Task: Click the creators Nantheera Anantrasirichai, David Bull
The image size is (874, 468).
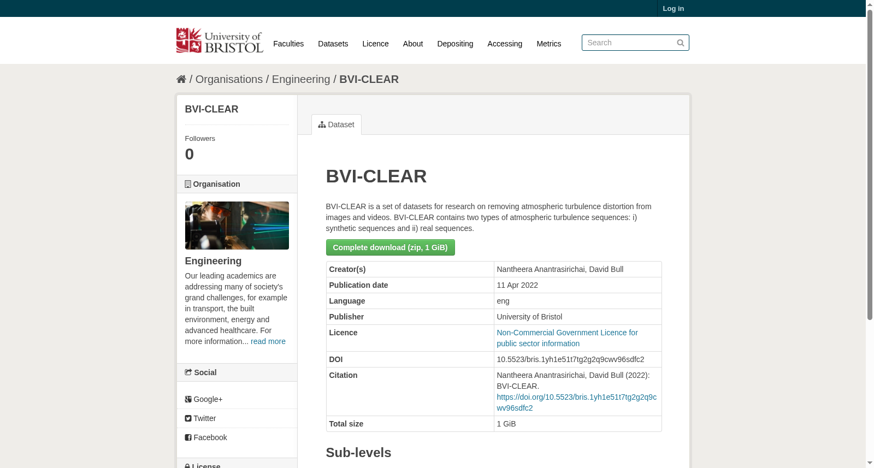Action: 560,269
